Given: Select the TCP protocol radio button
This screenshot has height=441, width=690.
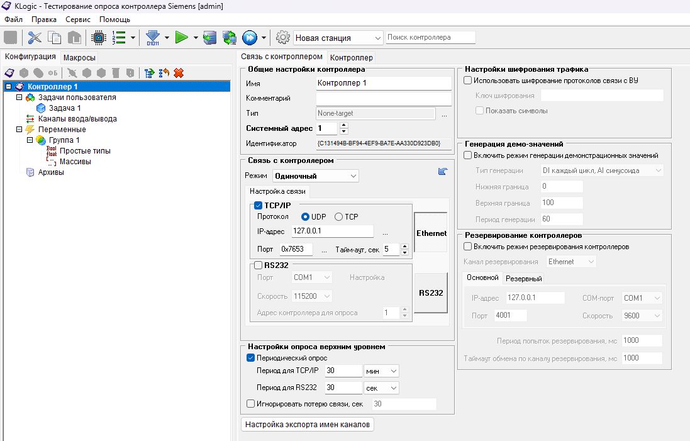Looking at the screenshot, I should pyautogui.click(x=339, y=217).
